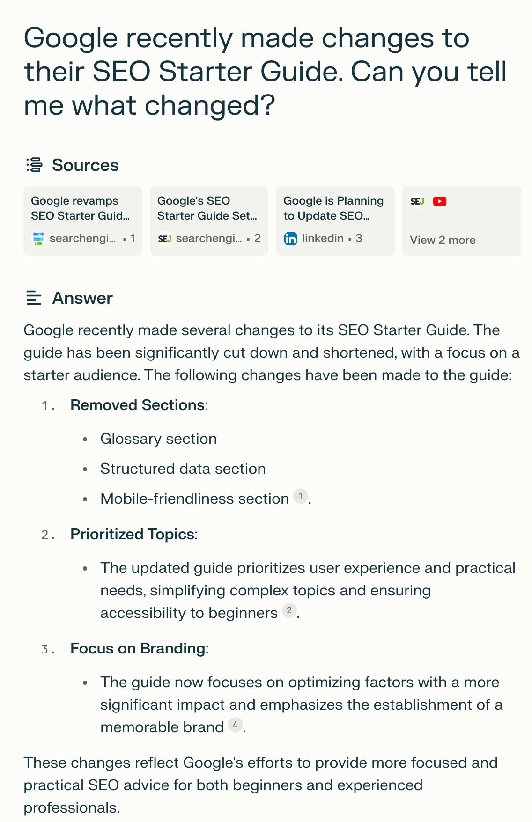The height and width of the screenshot is (822, 532).
Task: Click the YouTube icon in the View 2 more card
Action: [440, 201]
